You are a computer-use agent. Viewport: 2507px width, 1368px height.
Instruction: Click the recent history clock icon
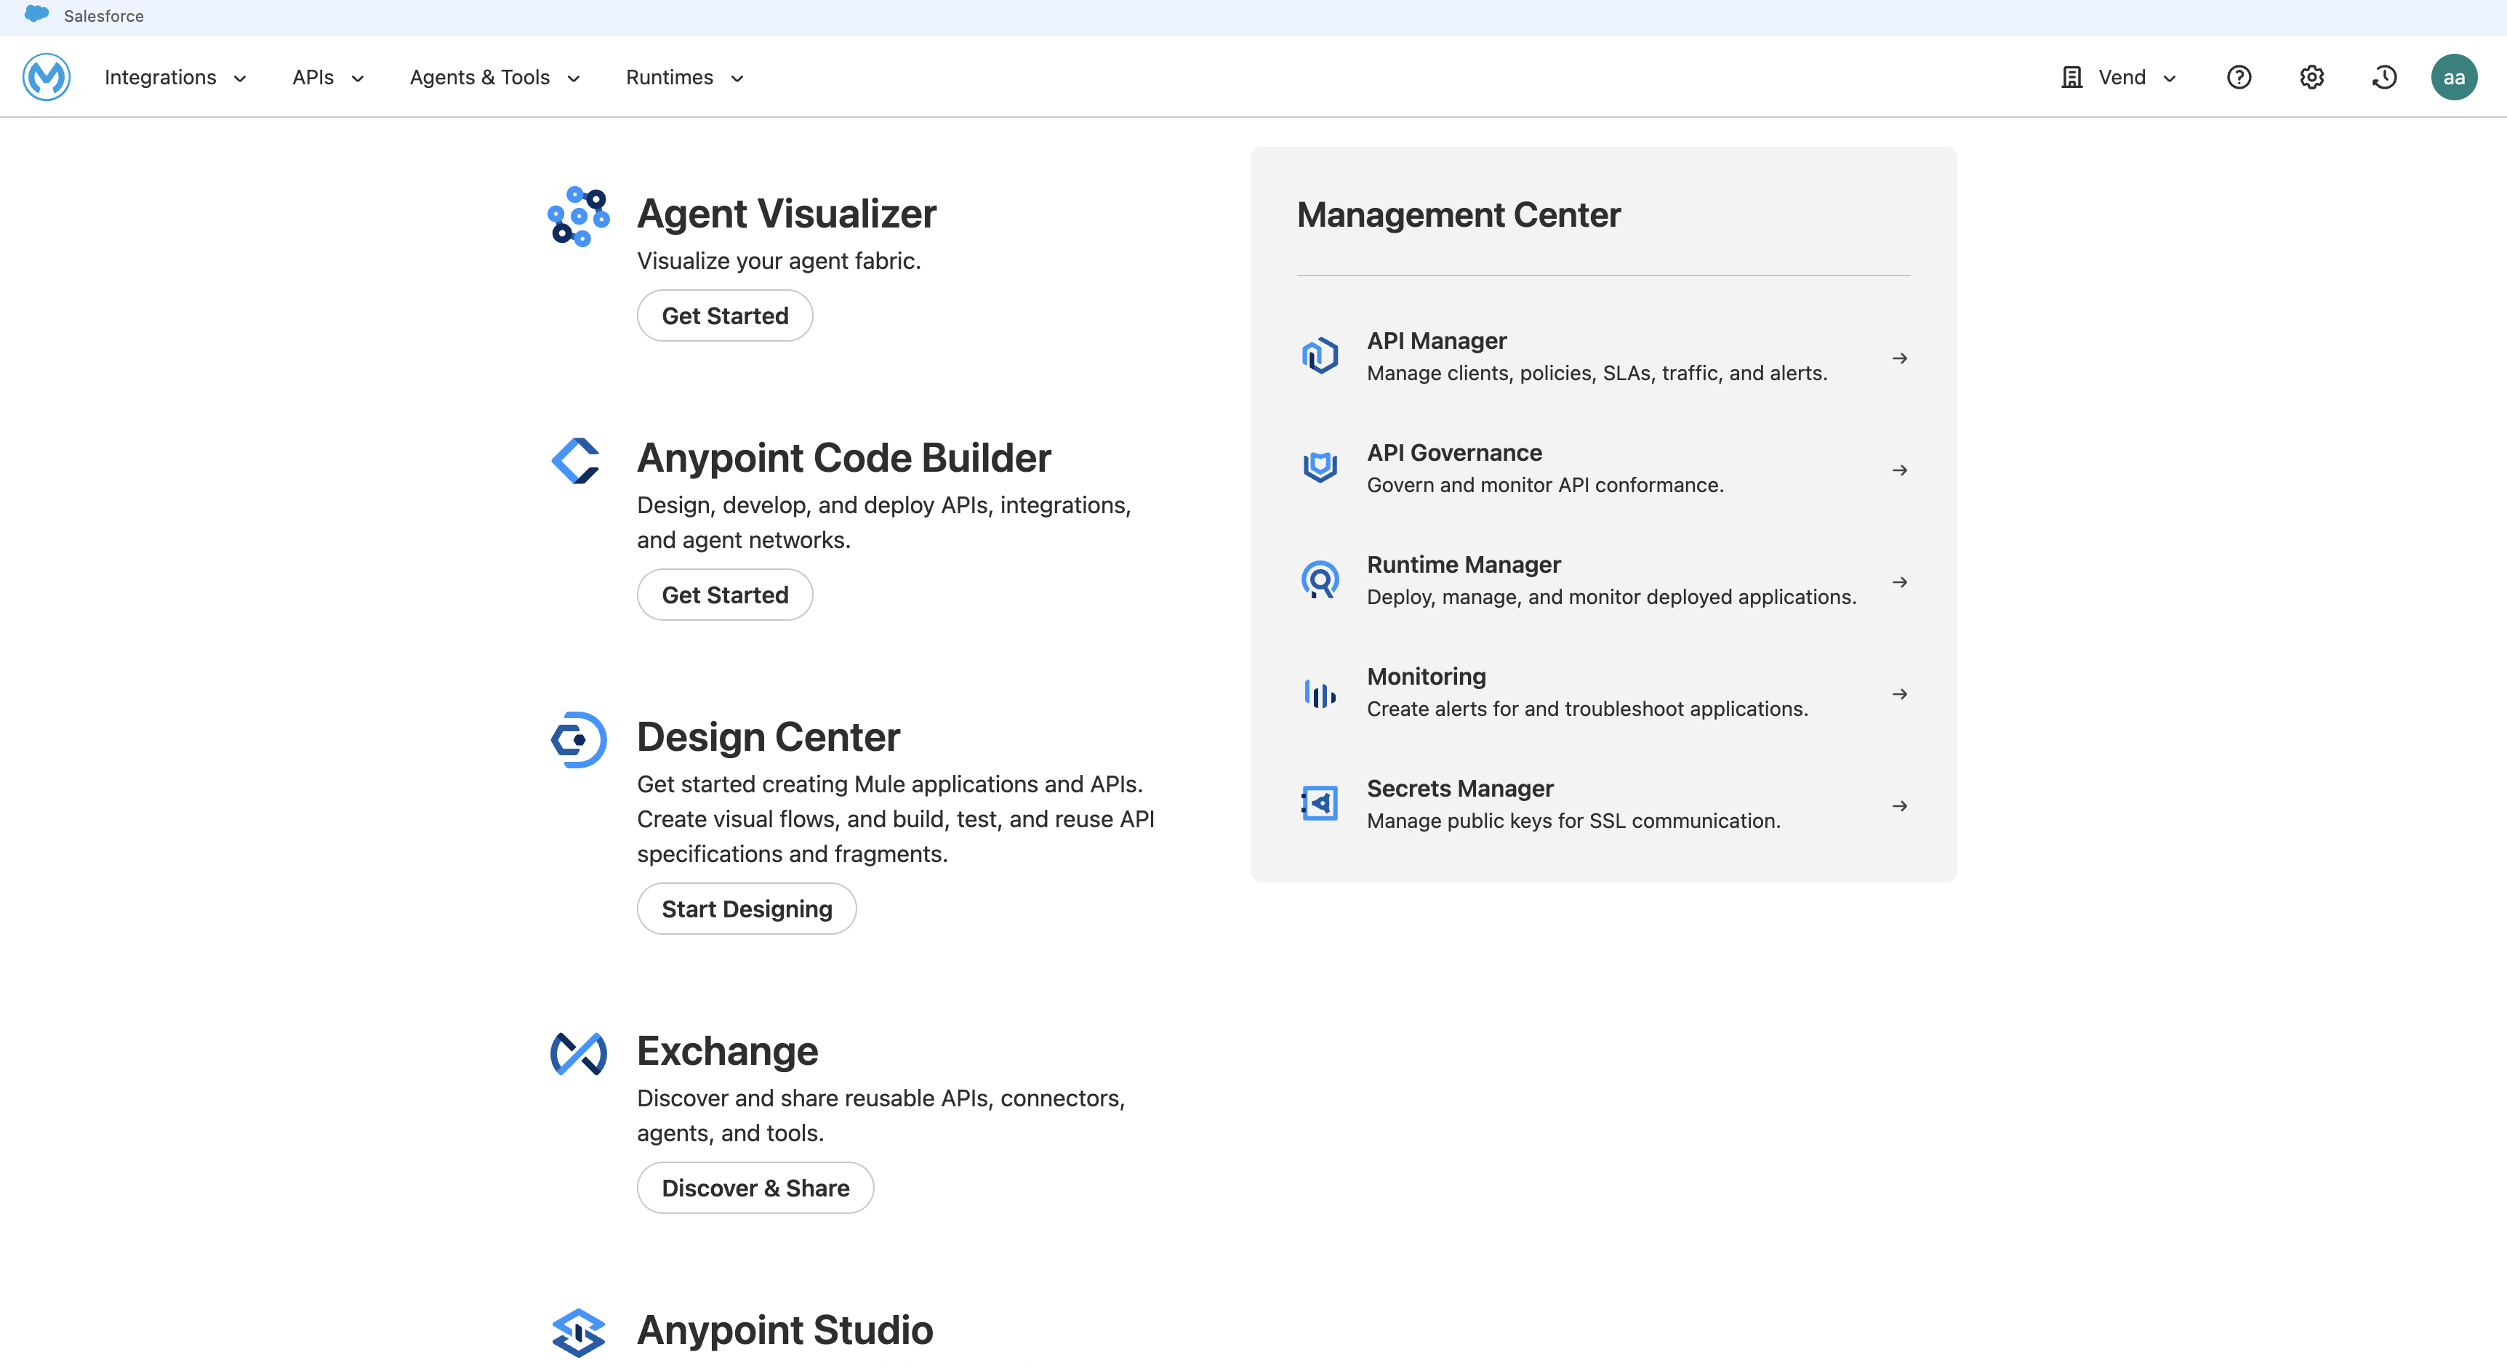coord(2383,77)
